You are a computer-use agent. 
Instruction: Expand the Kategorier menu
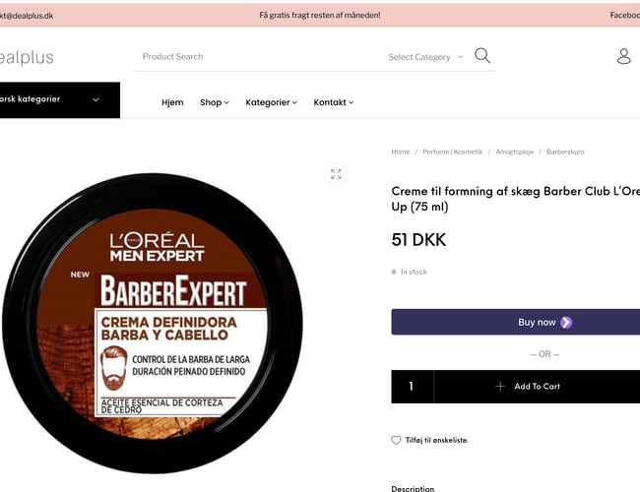point(271,102)
